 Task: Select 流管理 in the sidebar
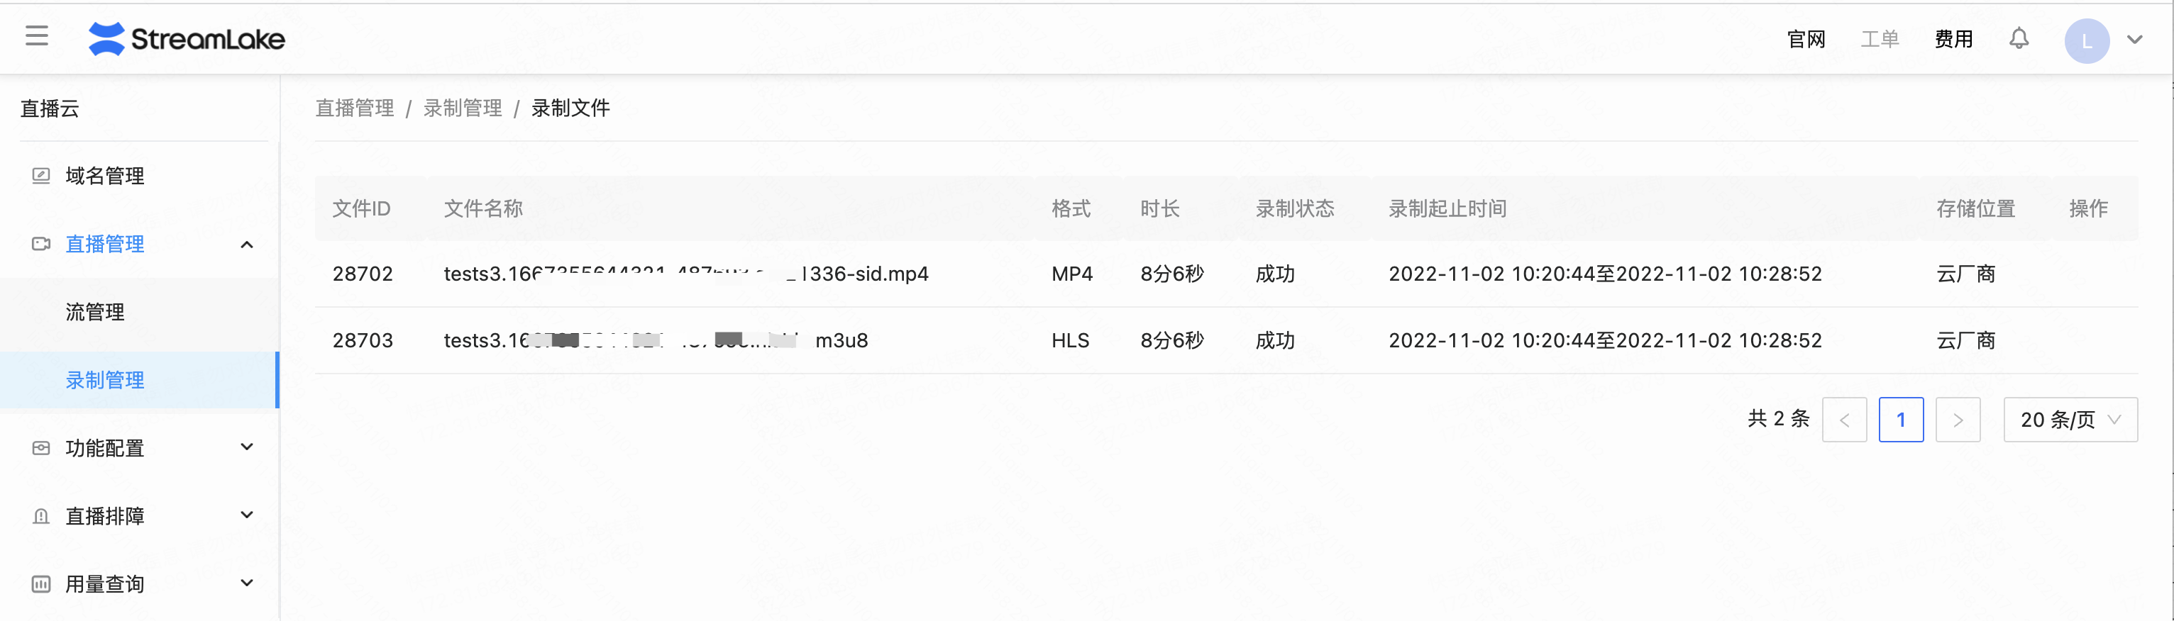95,312
